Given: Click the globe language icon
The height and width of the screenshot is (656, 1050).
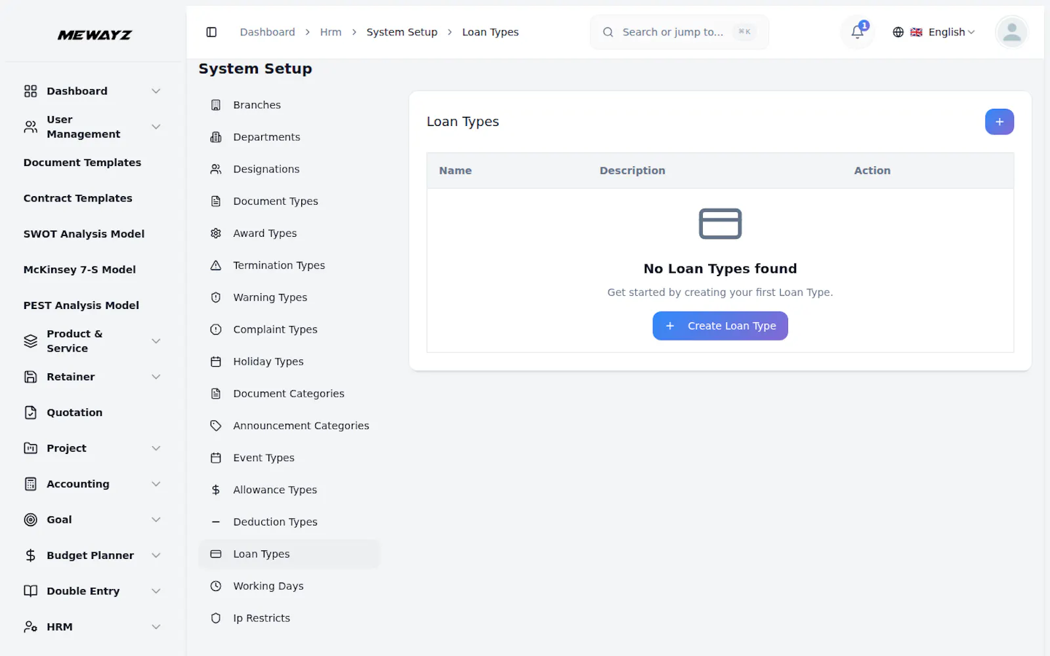Looking at the screenshot, I should (x=898, y=32).
